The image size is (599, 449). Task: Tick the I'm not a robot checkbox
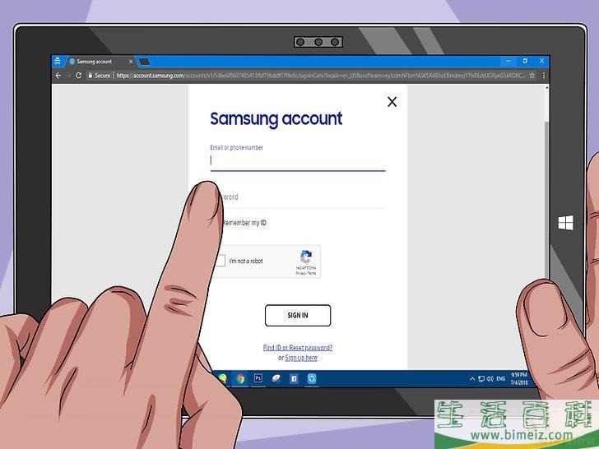click(x=221, y=261)
